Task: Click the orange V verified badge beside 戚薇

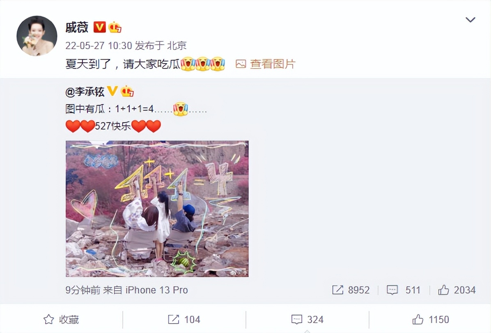Action: pyautogui.click(x=100, y=27)
